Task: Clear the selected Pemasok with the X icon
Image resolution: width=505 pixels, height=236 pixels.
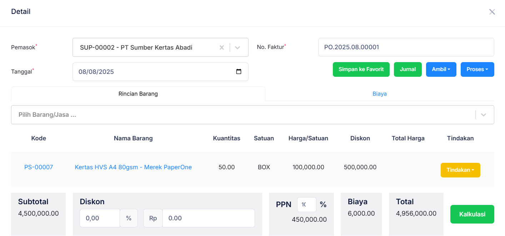Action: click(221, 47)
